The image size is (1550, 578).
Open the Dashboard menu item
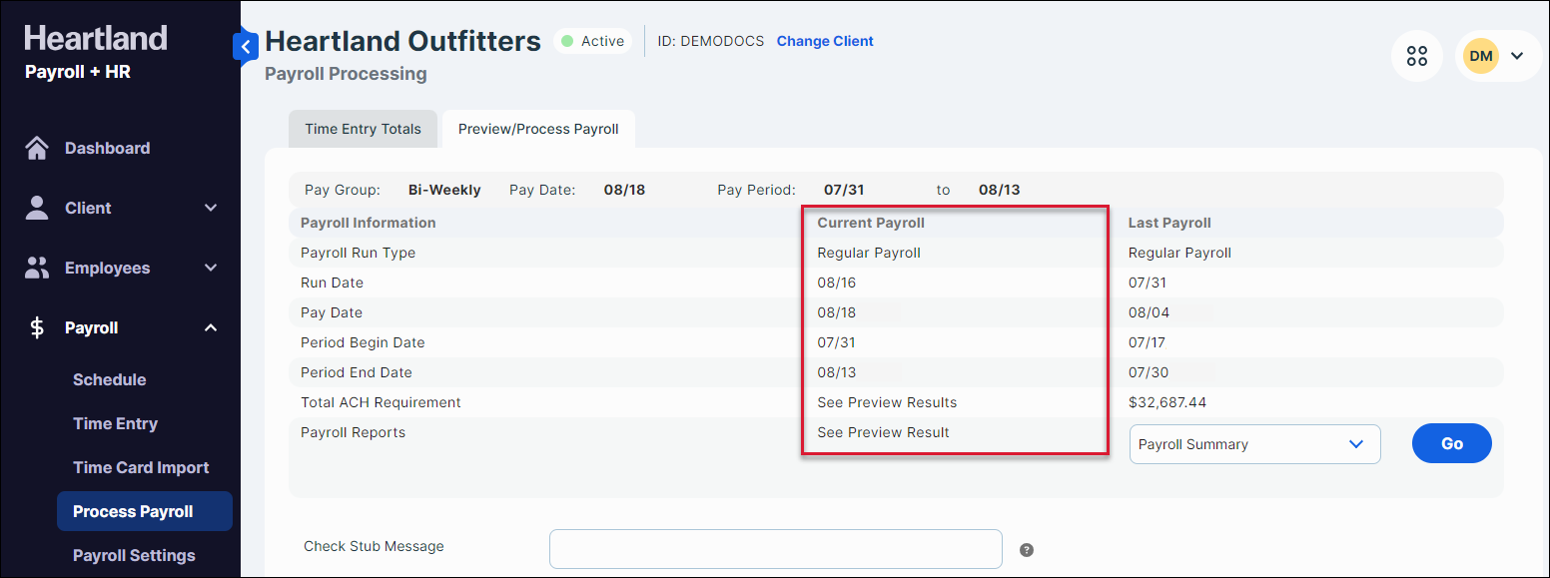pos(107,148)
